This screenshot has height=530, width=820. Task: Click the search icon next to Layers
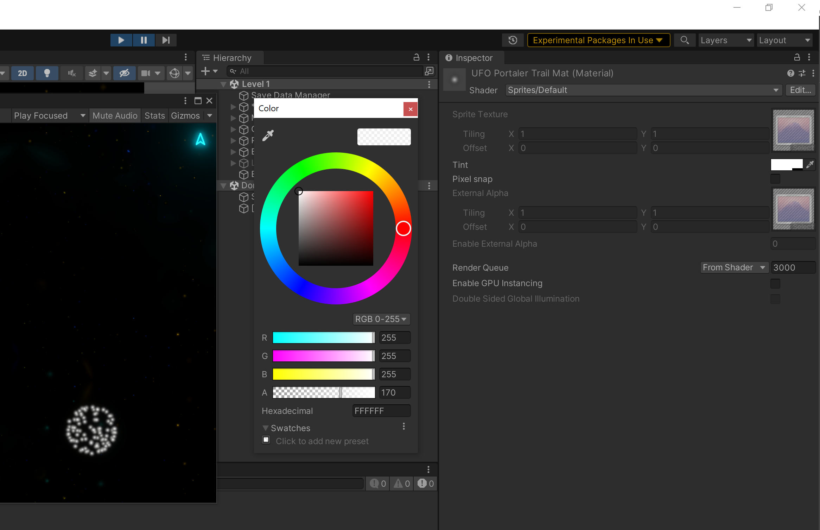[685, 40]
